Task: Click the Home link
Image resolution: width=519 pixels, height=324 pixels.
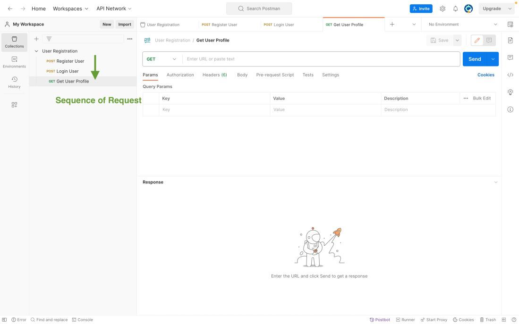Action: pos(39,8)
